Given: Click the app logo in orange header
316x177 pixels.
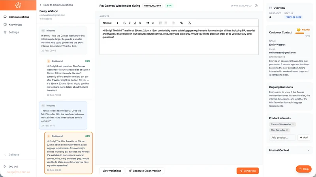Looking at the screenshot, I should 18,5.
